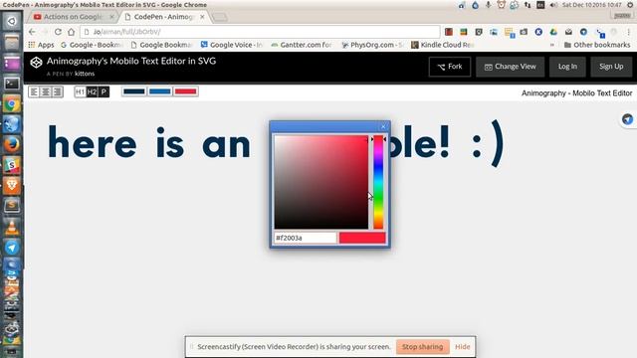
Task: Fork this pen
Action: (450, 67)
